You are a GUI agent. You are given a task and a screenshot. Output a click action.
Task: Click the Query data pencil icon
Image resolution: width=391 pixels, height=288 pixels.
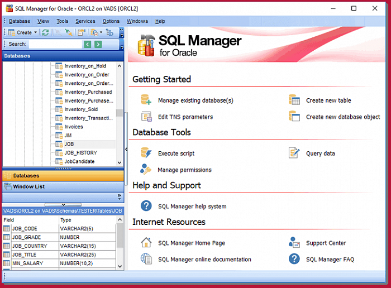click(x=294, y=153)
